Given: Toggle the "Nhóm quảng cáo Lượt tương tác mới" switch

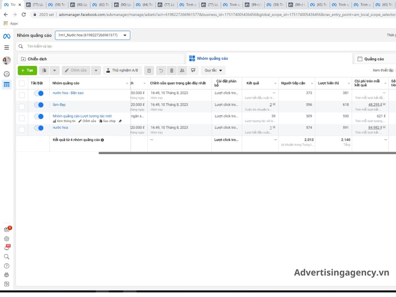Looking at the screenshot, I should pos(39,117).
